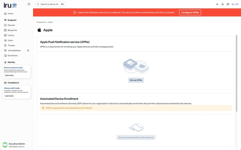Click the warning diamond icon in ADE notice
This screenshot has width=241, height=150.
tap(43, 108)
